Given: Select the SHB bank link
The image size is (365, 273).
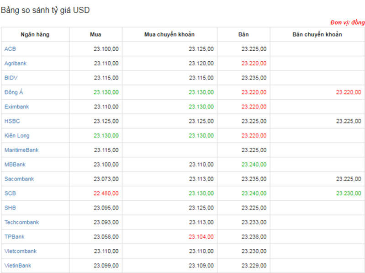Looking at the screenshot, I should [x=10, y=208].
